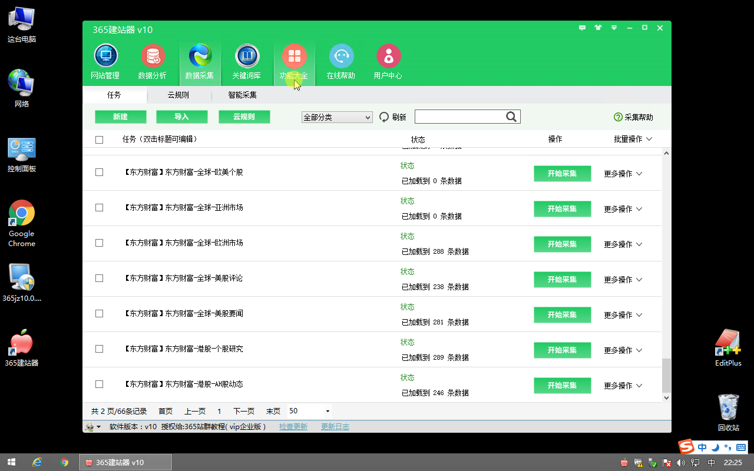754x471 pixels.
Task: Start collection for 港股-AH股动态 task
Action: click(562, 386)
